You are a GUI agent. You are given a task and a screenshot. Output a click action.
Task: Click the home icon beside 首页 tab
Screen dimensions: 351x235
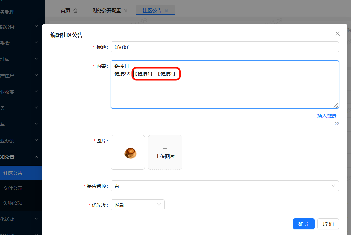pos(76,10)
